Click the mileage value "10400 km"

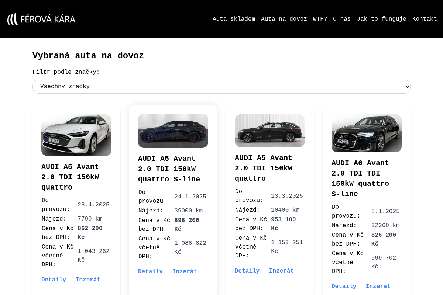(285, 210)
